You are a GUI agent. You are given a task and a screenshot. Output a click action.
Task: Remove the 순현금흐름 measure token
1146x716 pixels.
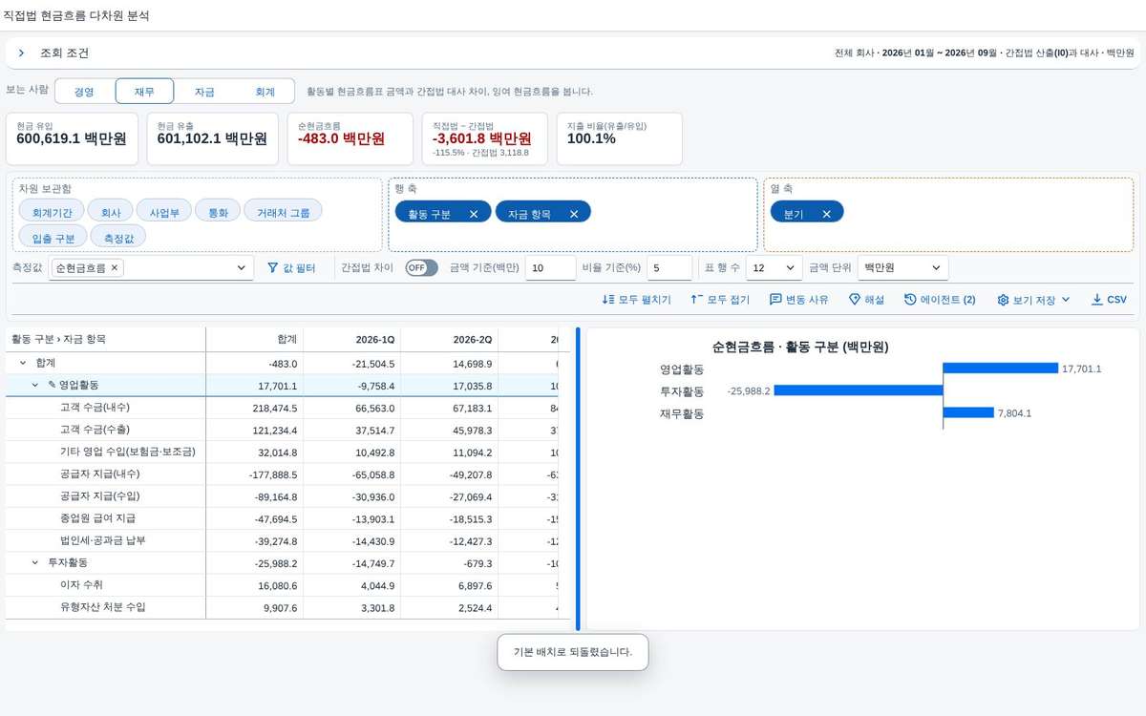click(x=115, y=268)
